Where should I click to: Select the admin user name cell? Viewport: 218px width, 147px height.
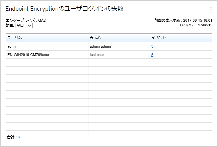12,47
